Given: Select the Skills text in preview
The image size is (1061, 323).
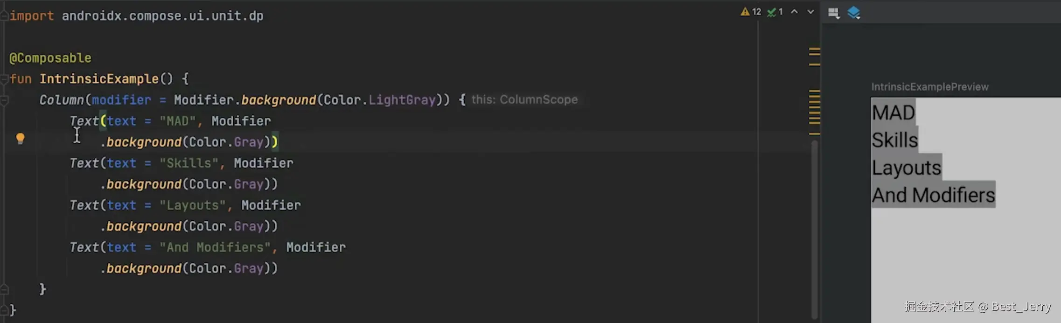Looking at the screenshot, I should tap(894, 140).
